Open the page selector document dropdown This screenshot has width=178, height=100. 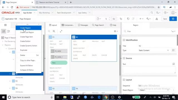[99, 19]
